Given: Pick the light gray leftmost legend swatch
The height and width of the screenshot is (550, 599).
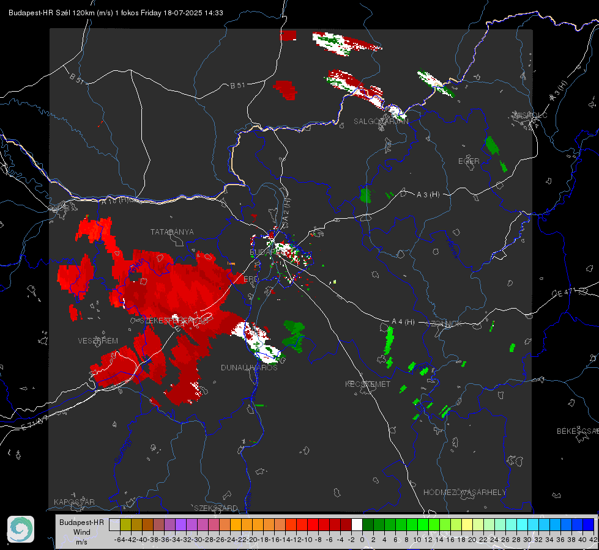Looking at the screenshot, I should pos(114,524).
